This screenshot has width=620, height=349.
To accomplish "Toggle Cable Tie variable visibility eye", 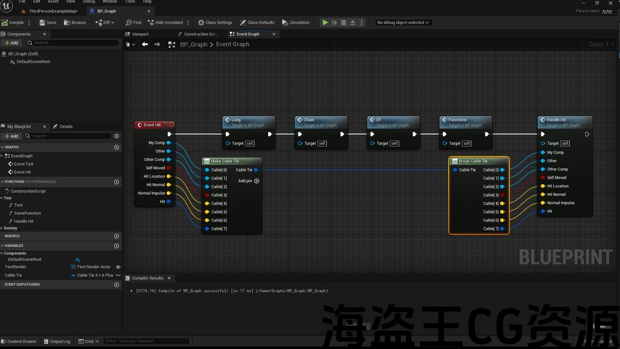I will (x=118, y=275).
